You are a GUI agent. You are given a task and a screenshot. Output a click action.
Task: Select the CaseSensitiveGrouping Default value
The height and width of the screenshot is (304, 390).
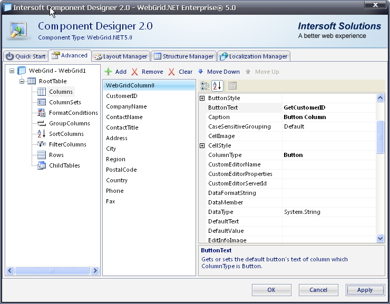pos(329,126)
